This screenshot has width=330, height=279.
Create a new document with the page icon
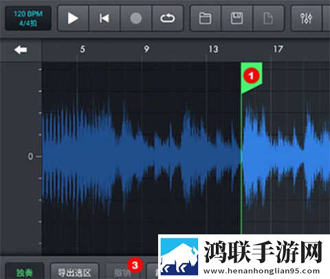268,19
